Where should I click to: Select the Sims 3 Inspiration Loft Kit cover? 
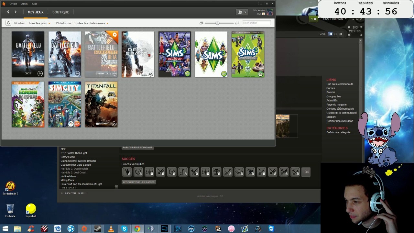[x=248, y=54]
